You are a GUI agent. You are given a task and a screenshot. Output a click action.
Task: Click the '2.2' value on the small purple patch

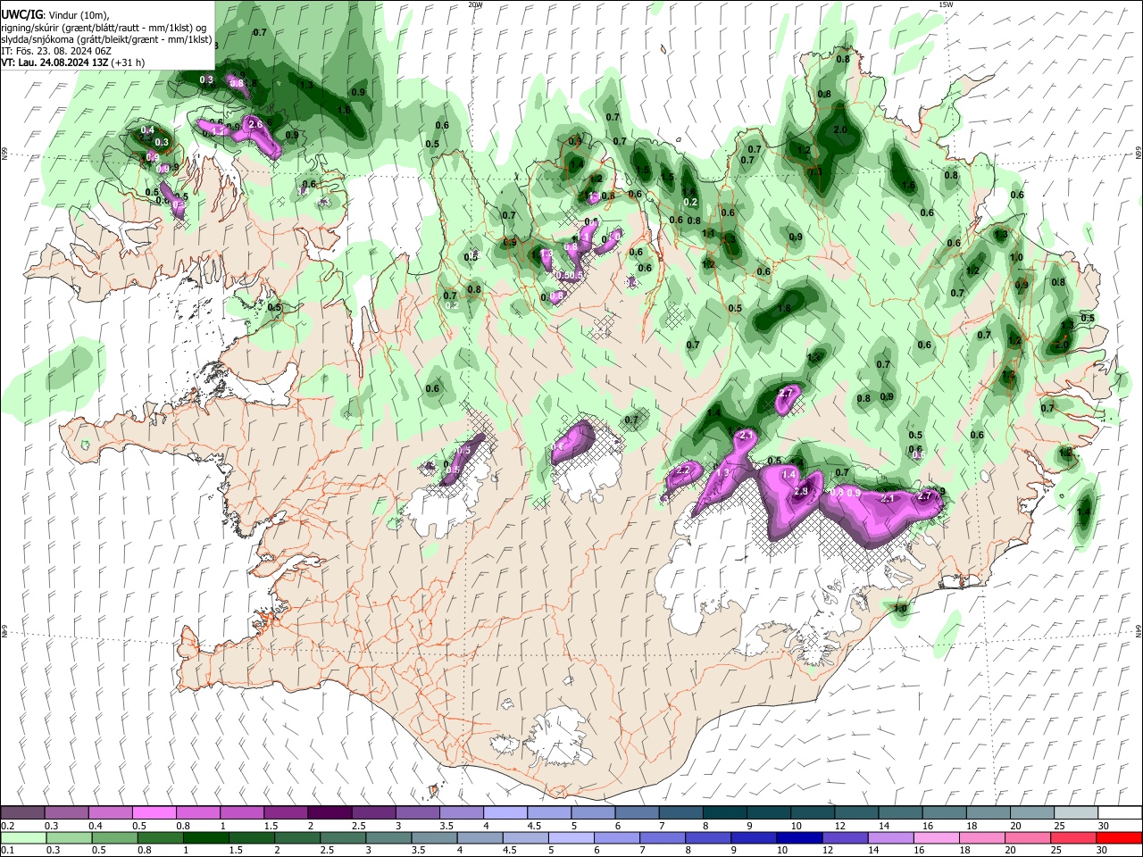pyautogui.click(x=685, y=470)
